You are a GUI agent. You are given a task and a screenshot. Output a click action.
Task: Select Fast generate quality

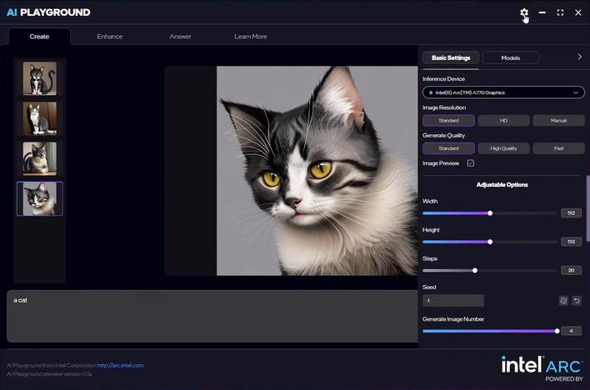559,148
